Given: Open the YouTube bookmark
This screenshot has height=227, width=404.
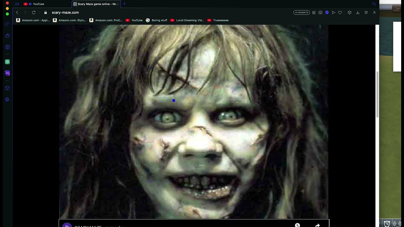Looking at the screenshot, I should pyautogui.click(x=134, y=20).
